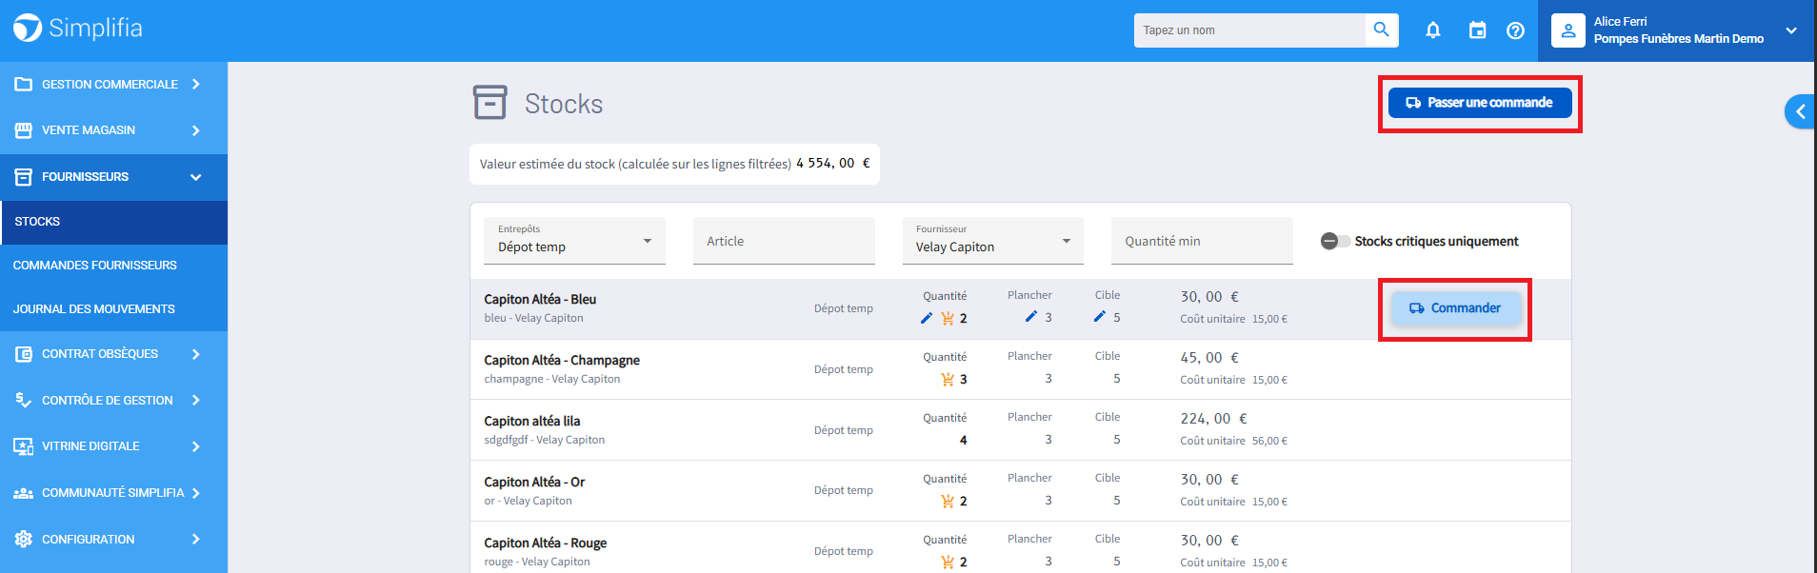Open the notifications bell
This screenshot has height=573, width=1817.
(x=1433, y=30)
